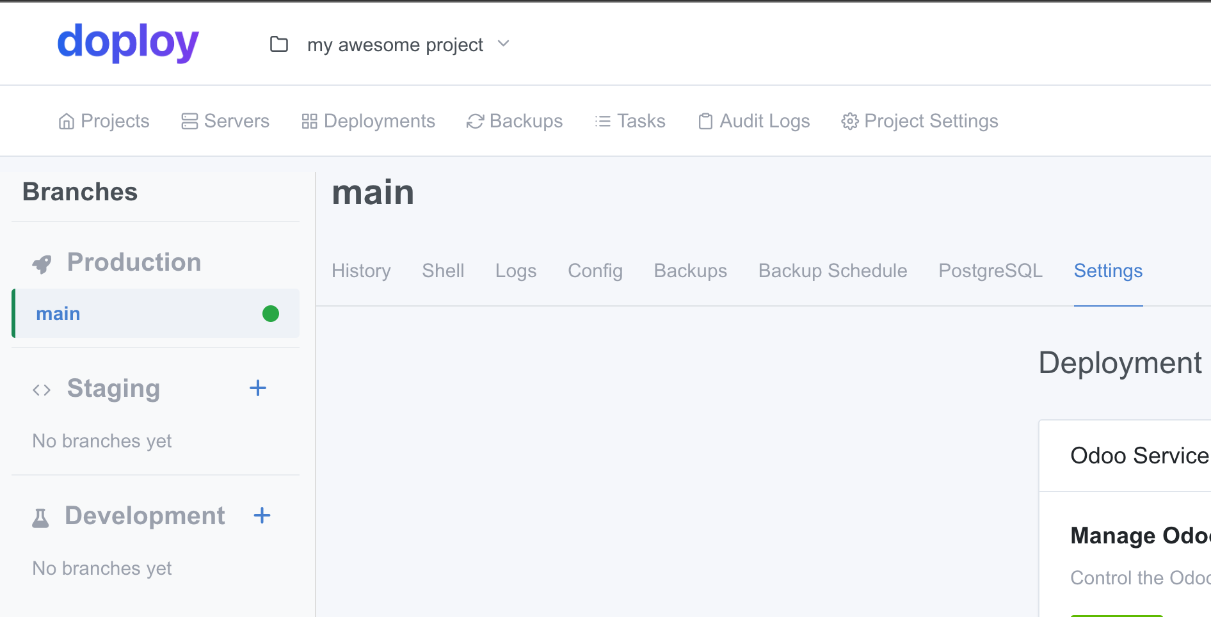Click the flask icon beside Development
The height and width of the screenshot is (617, 1211).
pyautogui.click(x=41, y=517)
